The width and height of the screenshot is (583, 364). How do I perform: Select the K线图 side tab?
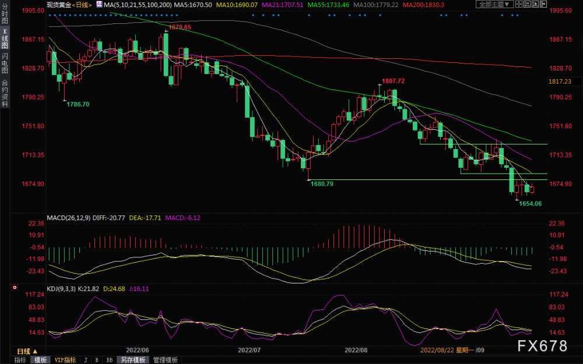tap(5, 38)
